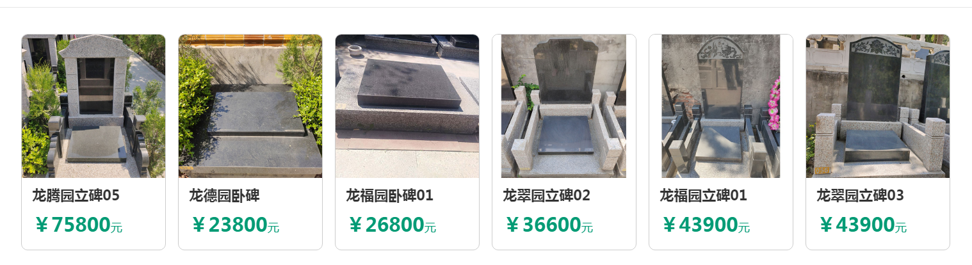Click the ¥43900 price under 龙福园立碑01
The image size is (972, 265).
click(706, 225)
